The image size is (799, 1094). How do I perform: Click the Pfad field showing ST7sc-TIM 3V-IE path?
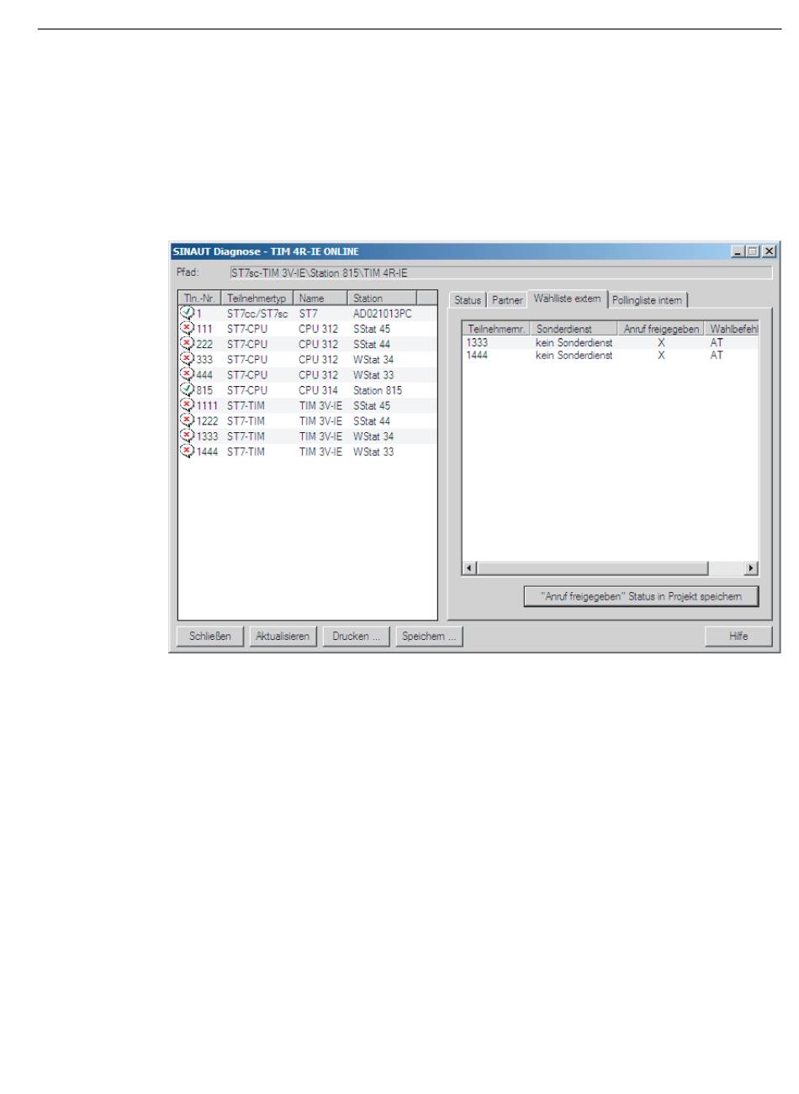click(x=500, y=273)
